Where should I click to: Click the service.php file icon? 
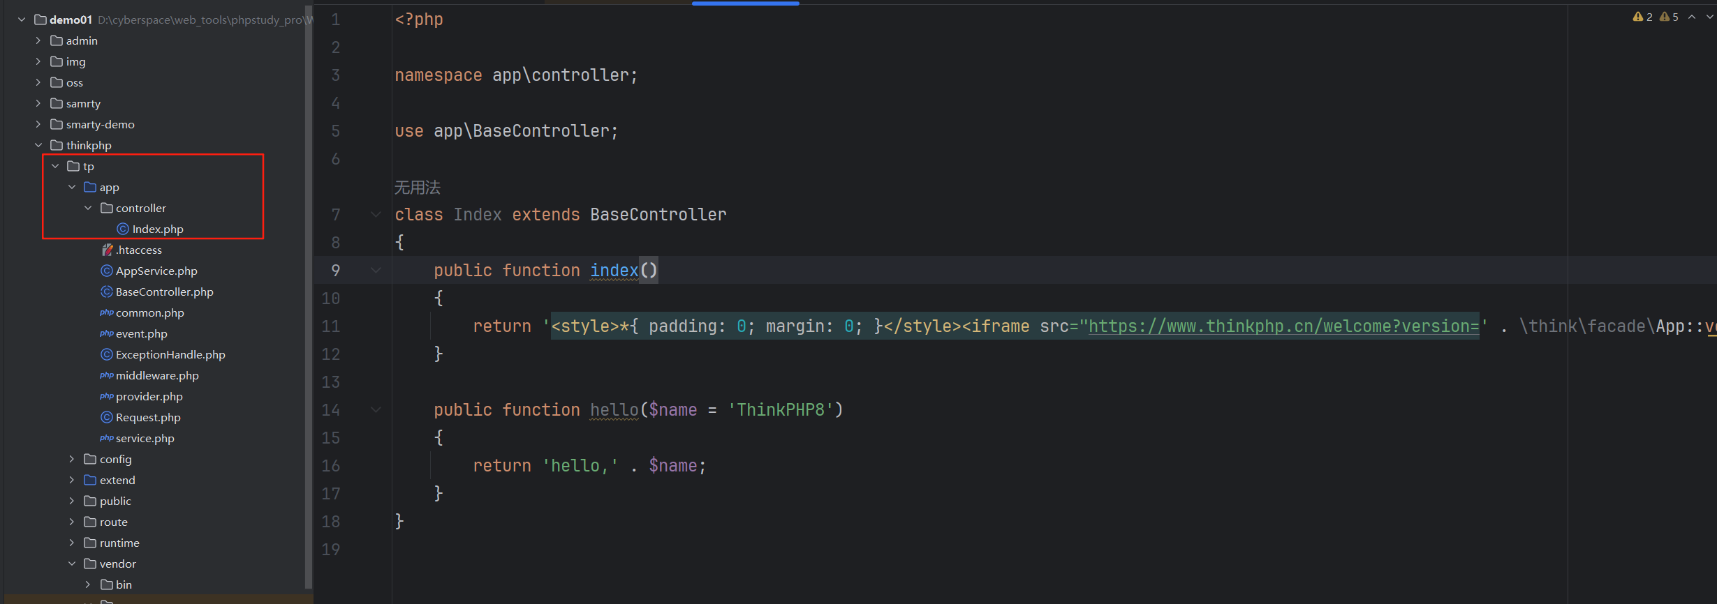pyautogui.click(x=107, y=438)
